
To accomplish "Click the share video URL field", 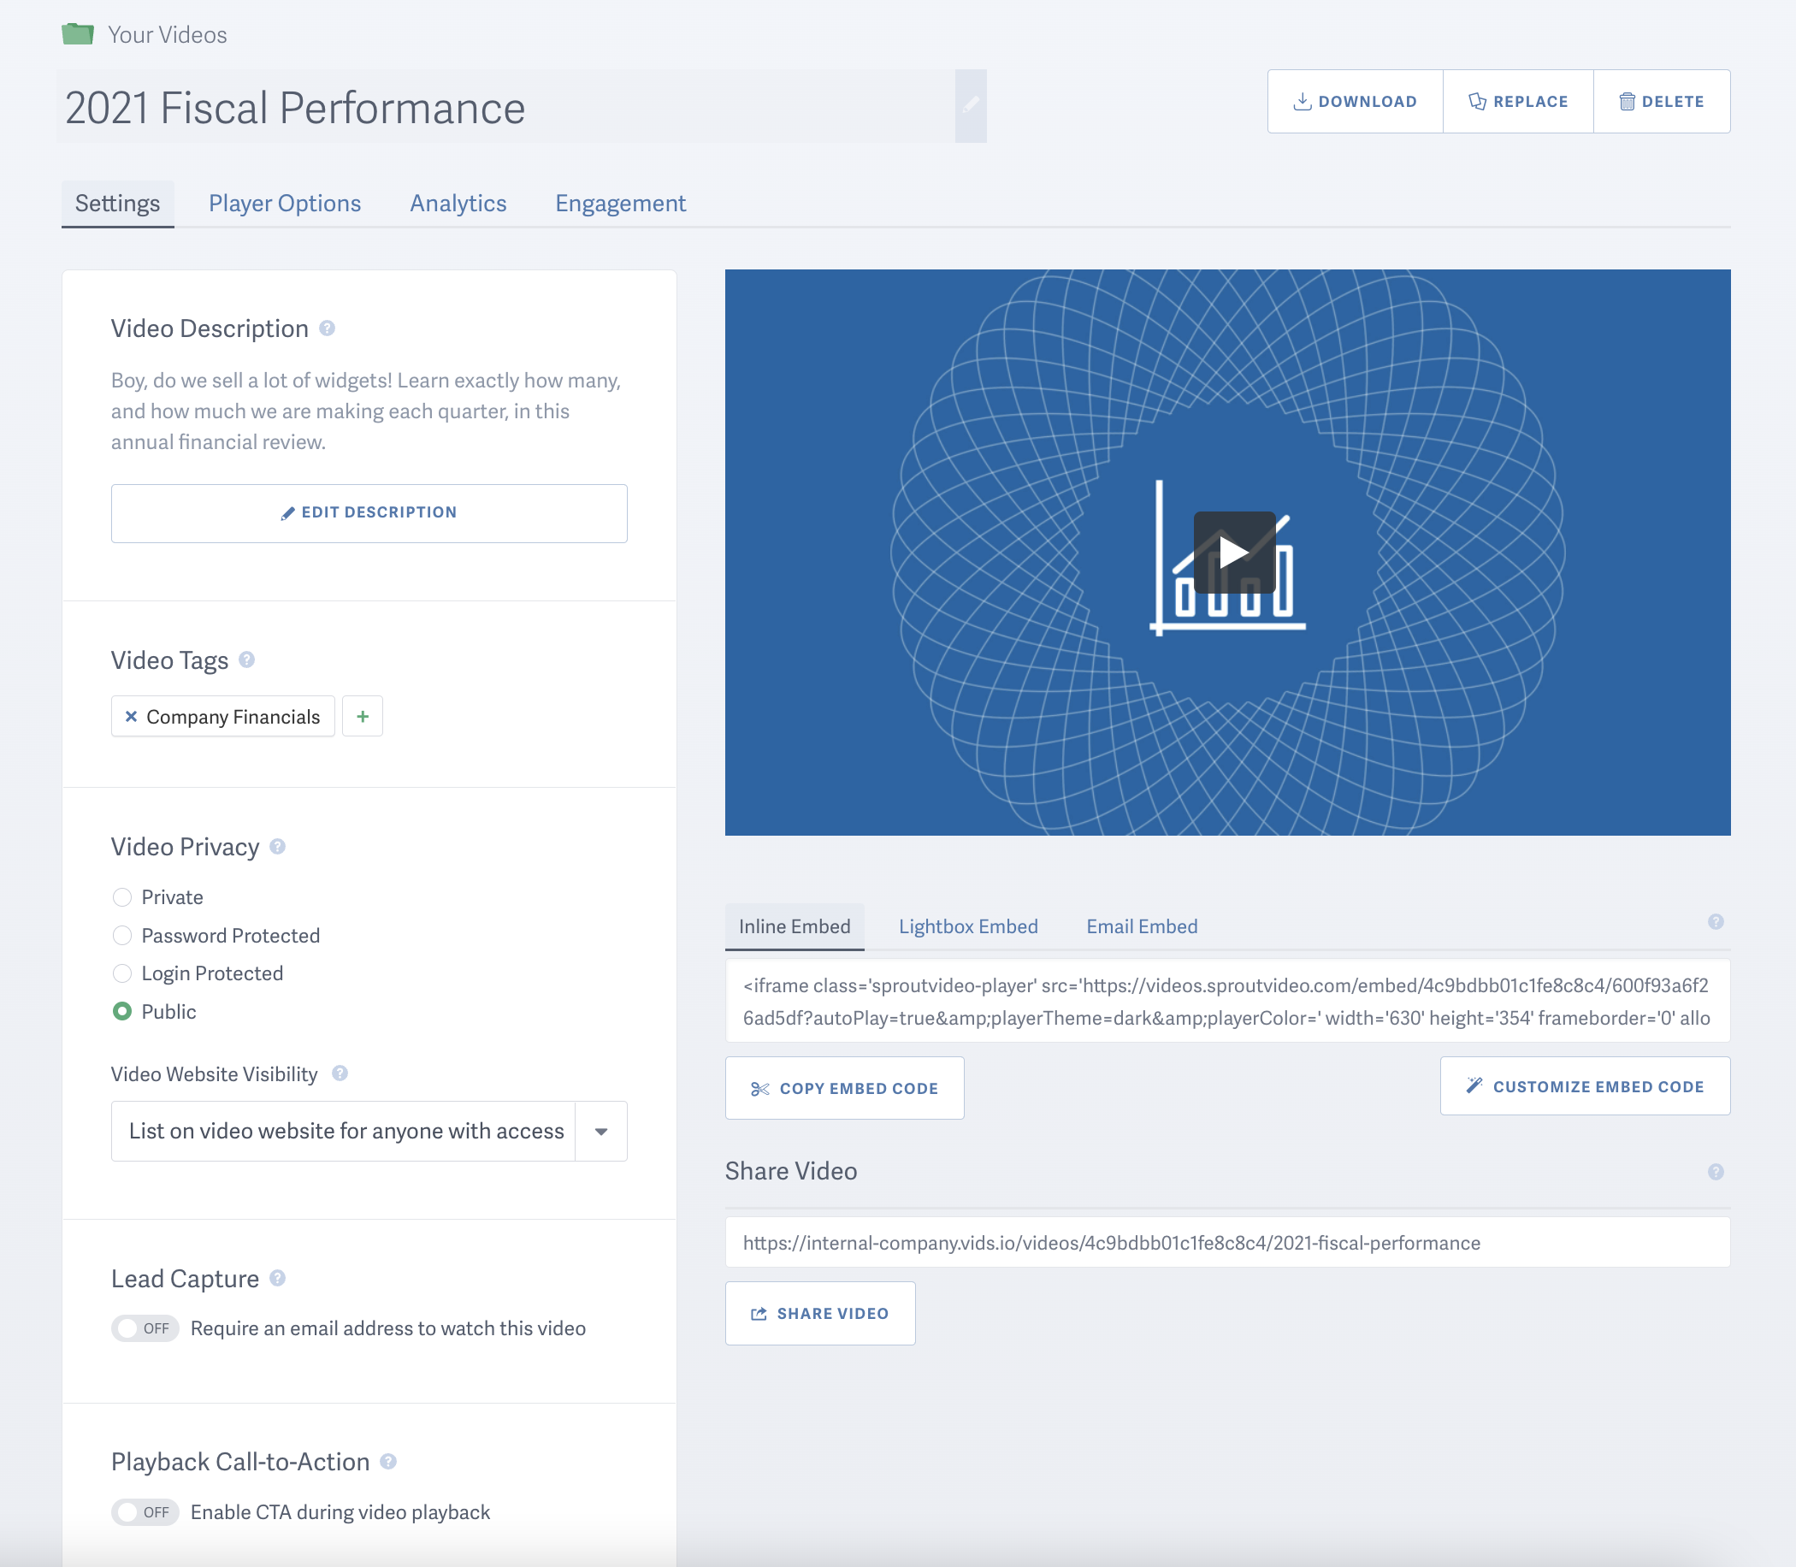I will 1226,1243.
